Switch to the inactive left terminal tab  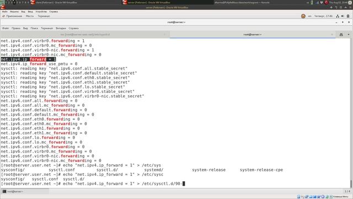(x=85, y=34)
